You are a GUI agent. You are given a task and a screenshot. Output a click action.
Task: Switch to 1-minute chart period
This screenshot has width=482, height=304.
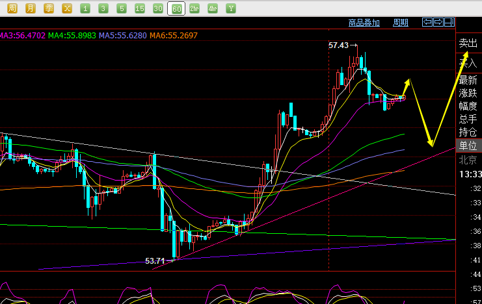pos(85,8)
